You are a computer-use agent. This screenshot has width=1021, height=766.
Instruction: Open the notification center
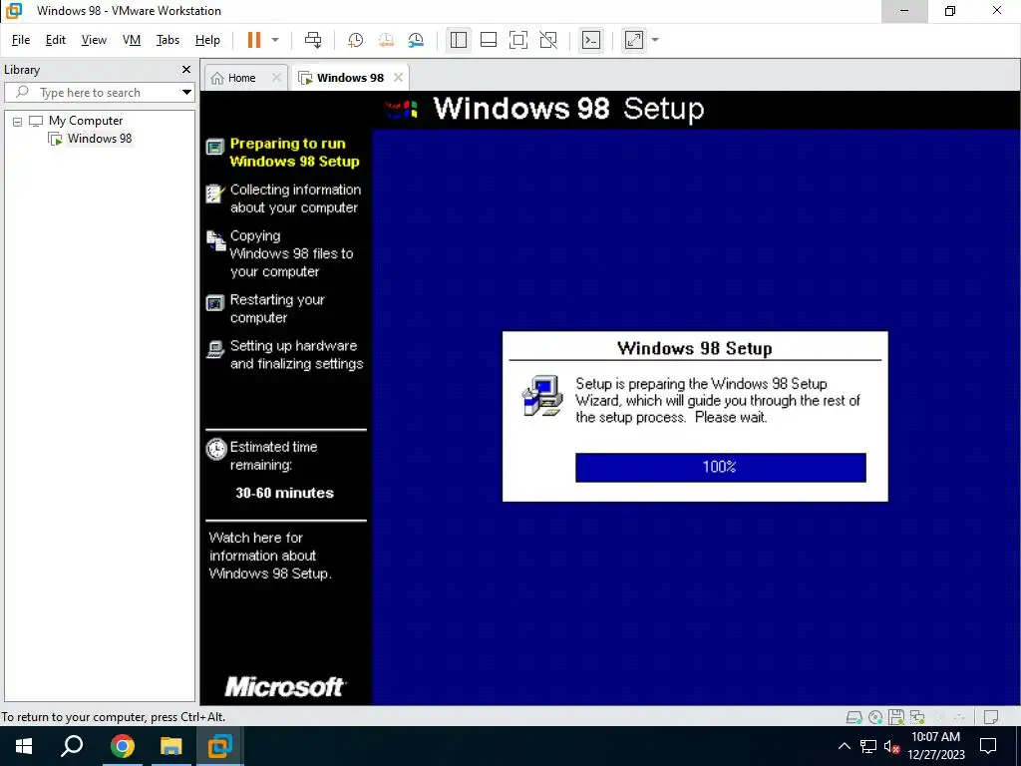point(988,746)
